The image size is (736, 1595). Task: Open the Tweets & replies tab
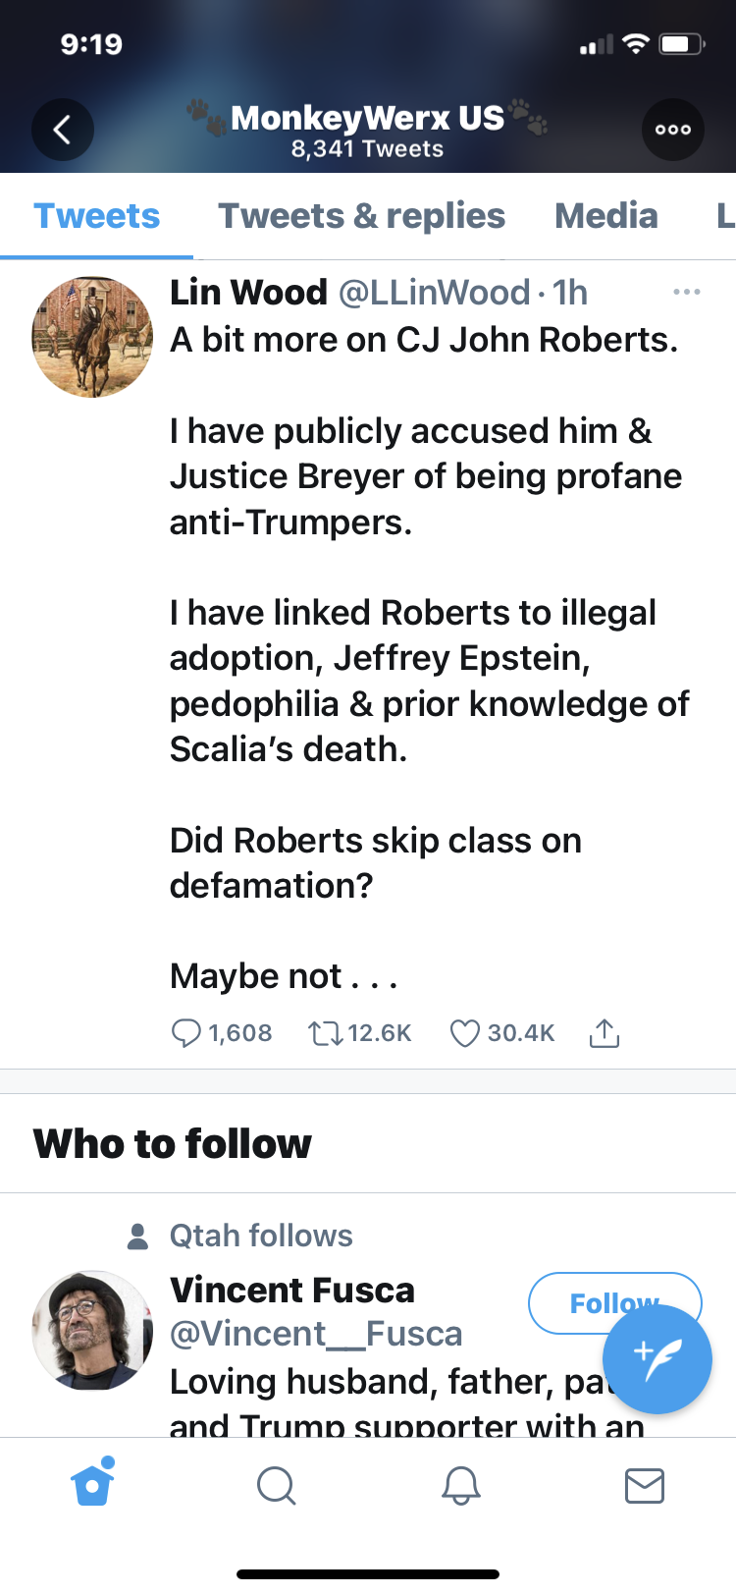coord(361,216)
